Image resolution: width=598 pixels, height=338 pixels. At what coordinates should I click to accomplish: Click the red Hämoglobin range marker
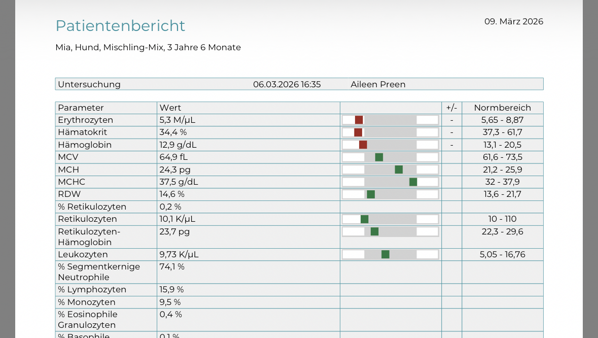coord(363,145)
